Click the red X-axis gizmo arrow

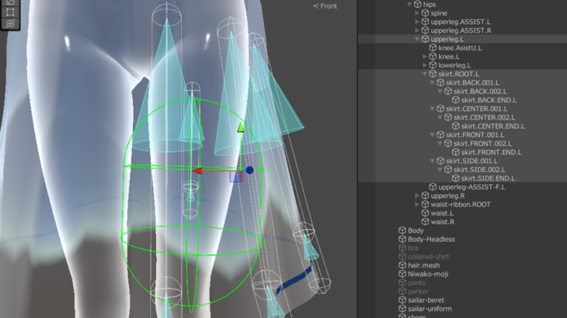pyautogui.click(x=198, y=171)
